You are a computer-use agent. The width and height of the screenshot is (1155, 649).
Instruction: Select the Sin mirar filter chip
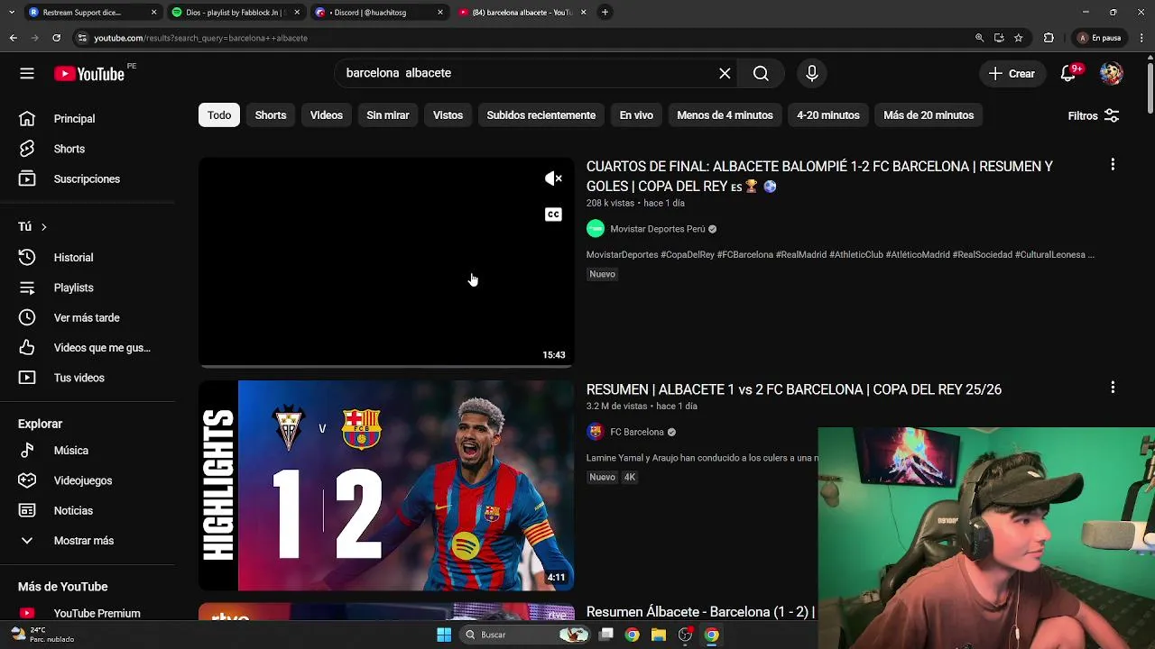pyautogui.click(x=388, y=115)
